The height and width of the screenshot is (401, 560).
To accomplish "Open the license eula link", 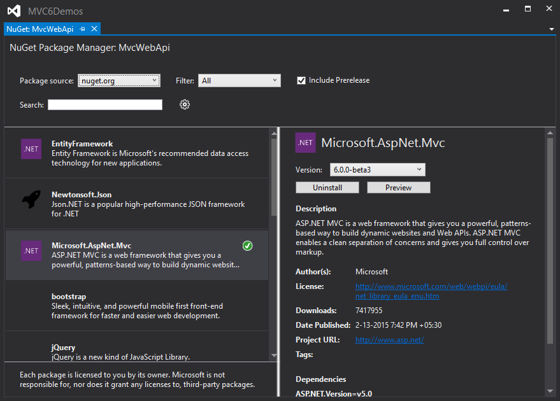I will point(431,291).
